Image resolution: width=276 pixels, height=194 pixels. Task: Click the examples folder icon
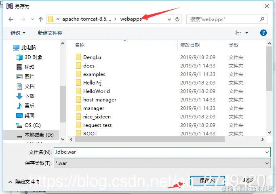(x=78, y=74)
